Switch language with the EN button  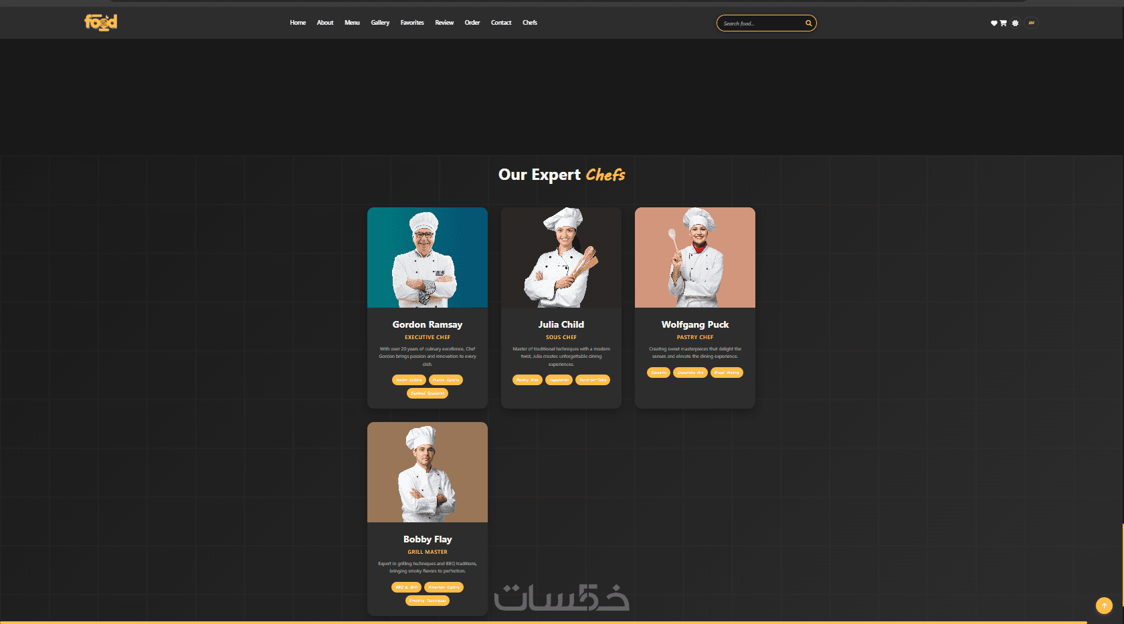pos(1031,23)
